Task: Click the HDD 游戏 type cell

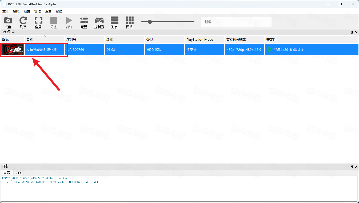Action: point(165,50)
